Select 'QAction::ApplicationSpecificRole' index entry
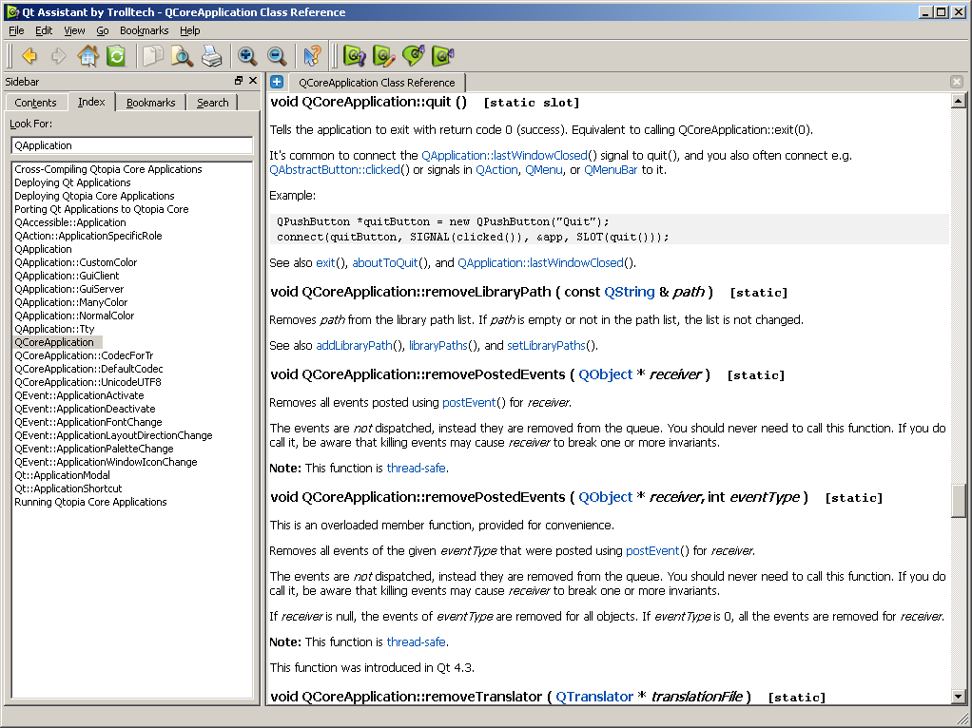The width and height of the screenshot is (972, 728). coord(88,236)
